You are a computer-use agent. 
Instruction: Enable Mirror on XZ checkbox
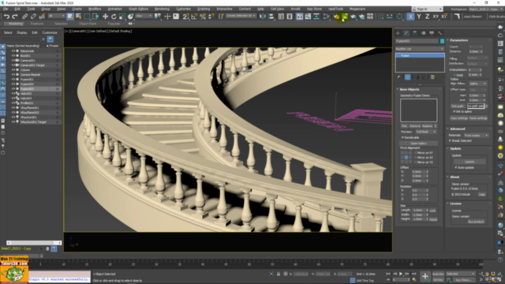click(x=416, y=158)
